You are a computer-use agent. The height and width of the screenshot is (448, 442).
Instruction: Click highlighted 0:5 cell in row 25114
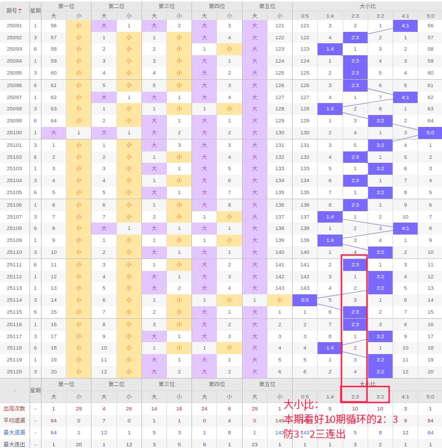305,300
